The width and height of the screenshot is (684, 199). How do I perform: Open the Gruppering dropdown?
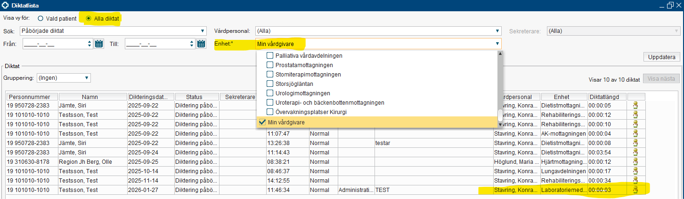coord(63,78)
